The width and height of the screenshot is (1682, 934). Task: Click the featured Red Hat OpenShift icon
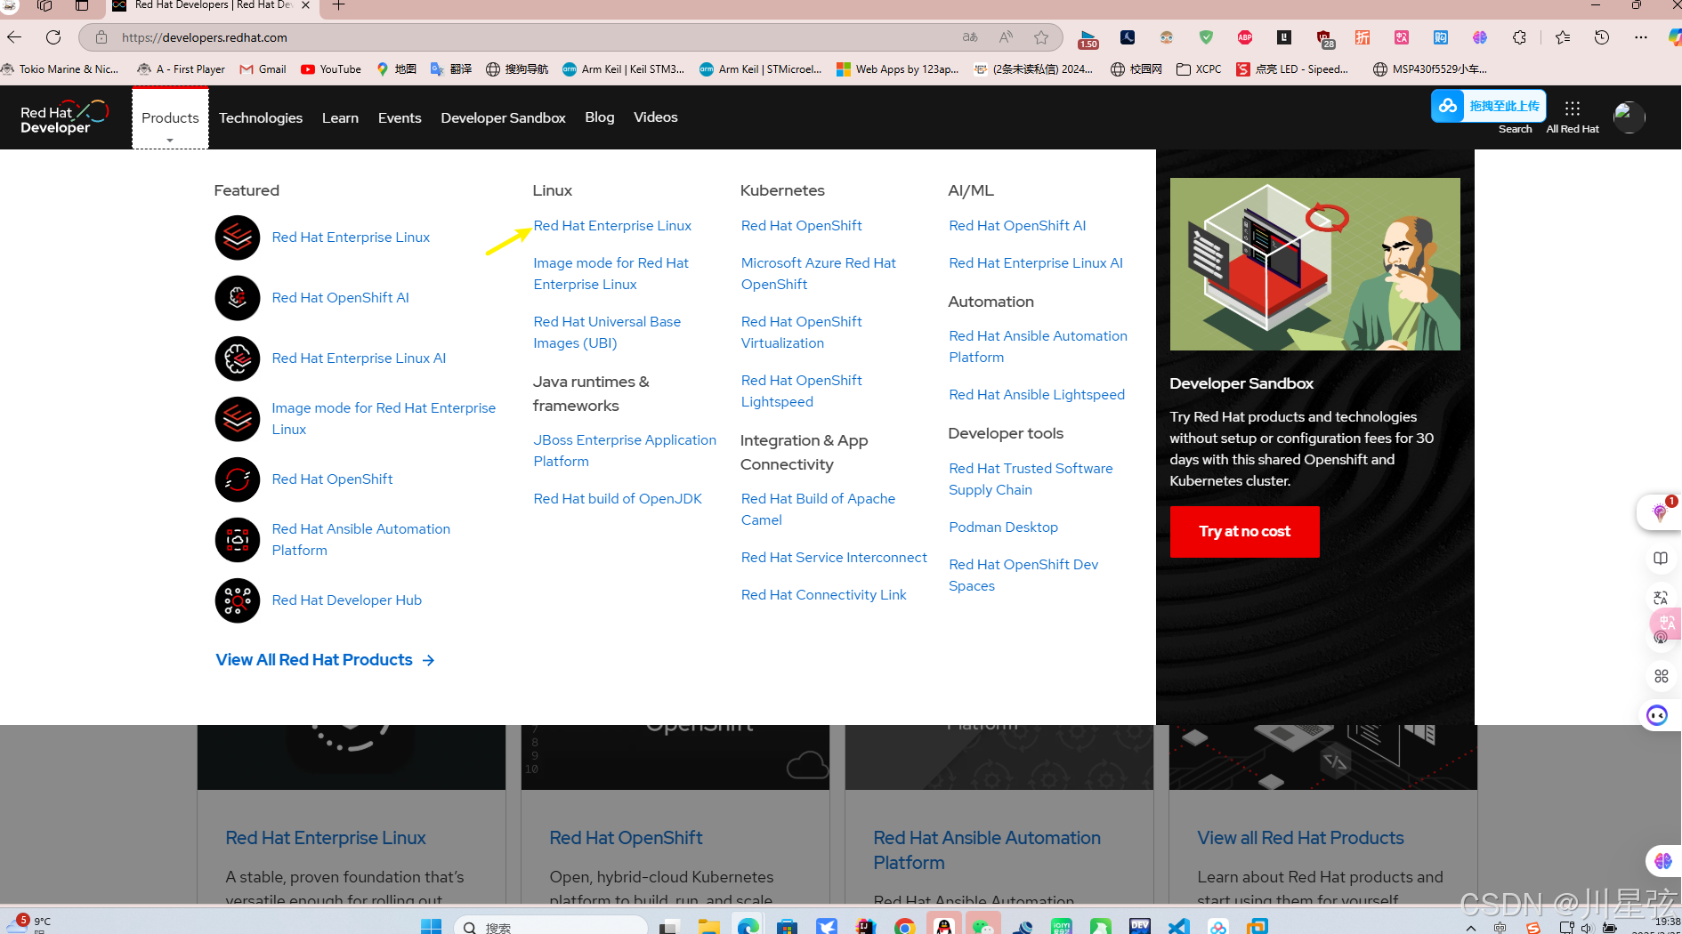pyautogui.click(x=238, y=479)
